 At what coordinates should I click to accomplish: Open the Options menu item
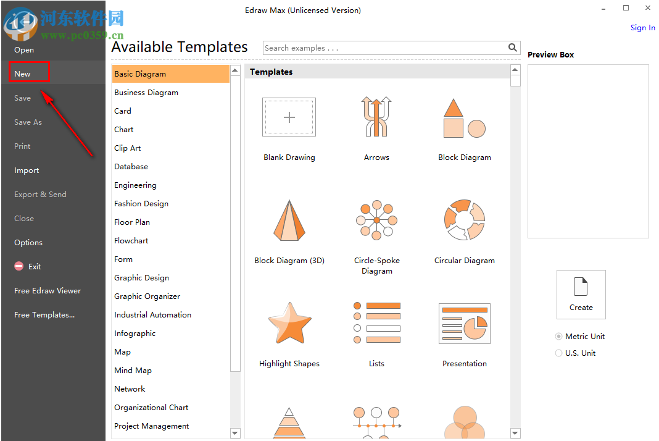28,242
